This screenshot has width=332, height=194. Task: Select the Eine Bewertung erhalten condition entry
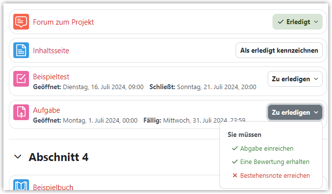[x=274, y=162]
